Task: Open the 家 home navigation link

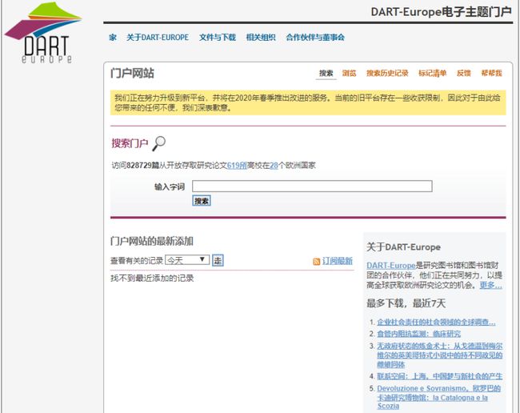Action: (113, 37)
